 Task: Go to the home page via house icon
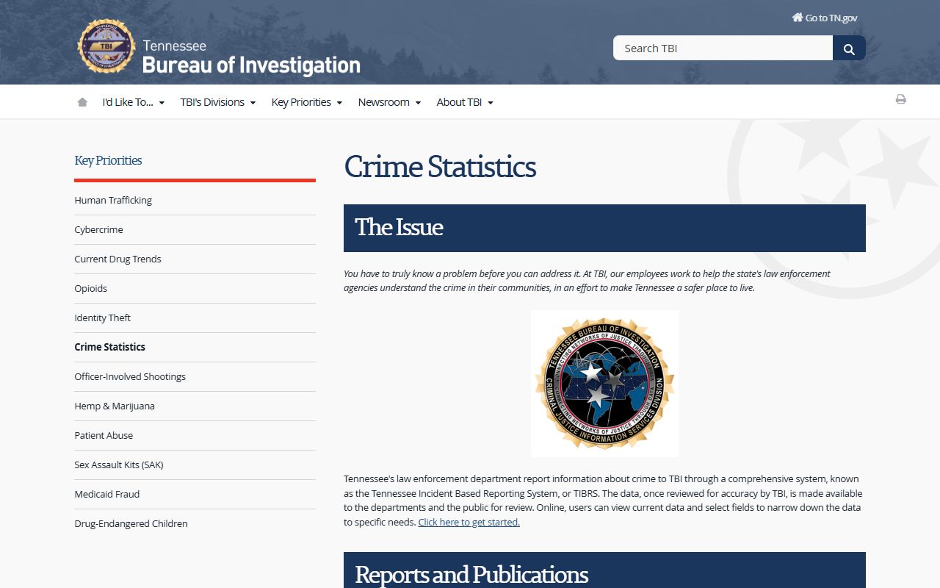point(82,102)
